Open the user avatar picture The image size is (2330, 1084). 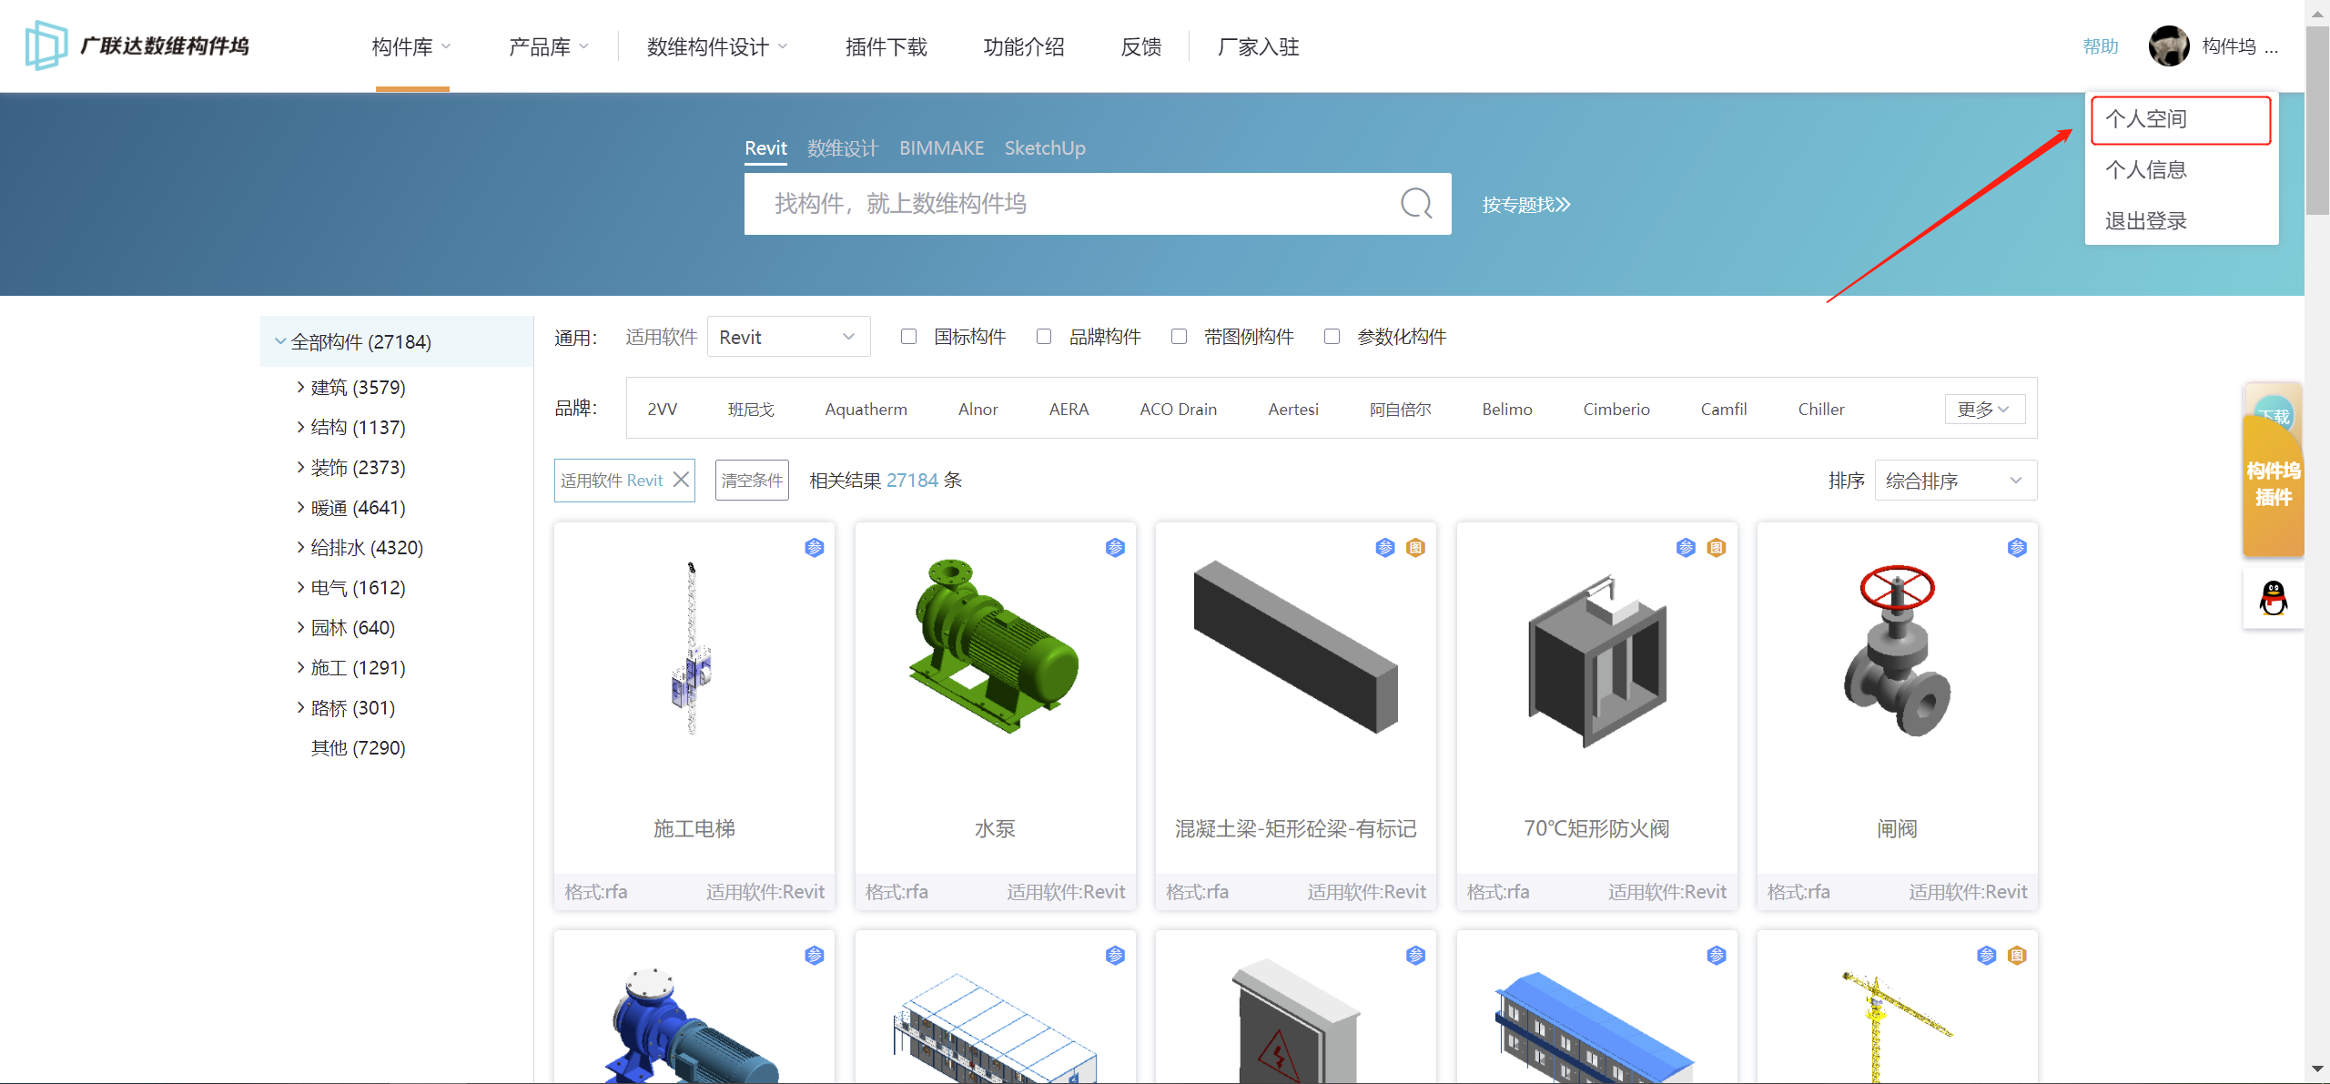click(2169, 46)
